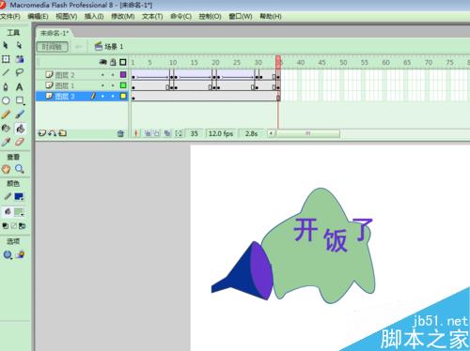Pick the Eraser tool
The height and width of the screenshot is (351, 470).
tap(20, 142)
